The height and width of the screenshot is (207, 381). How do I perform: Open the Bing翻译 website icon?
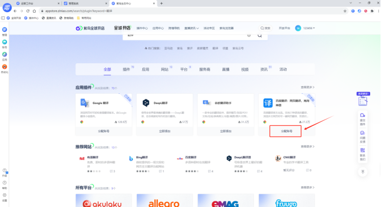(x=131, y=159)
